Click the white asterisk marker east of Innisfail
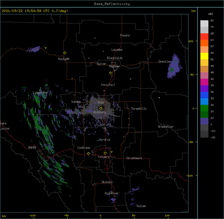Screen dimensions: 224x219 coord(130,79)
